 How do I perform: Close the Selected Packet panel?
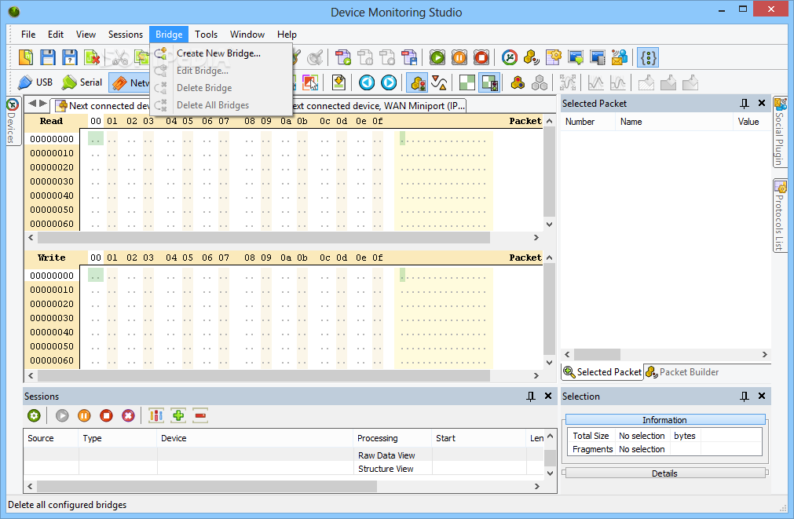coord(762,104)
